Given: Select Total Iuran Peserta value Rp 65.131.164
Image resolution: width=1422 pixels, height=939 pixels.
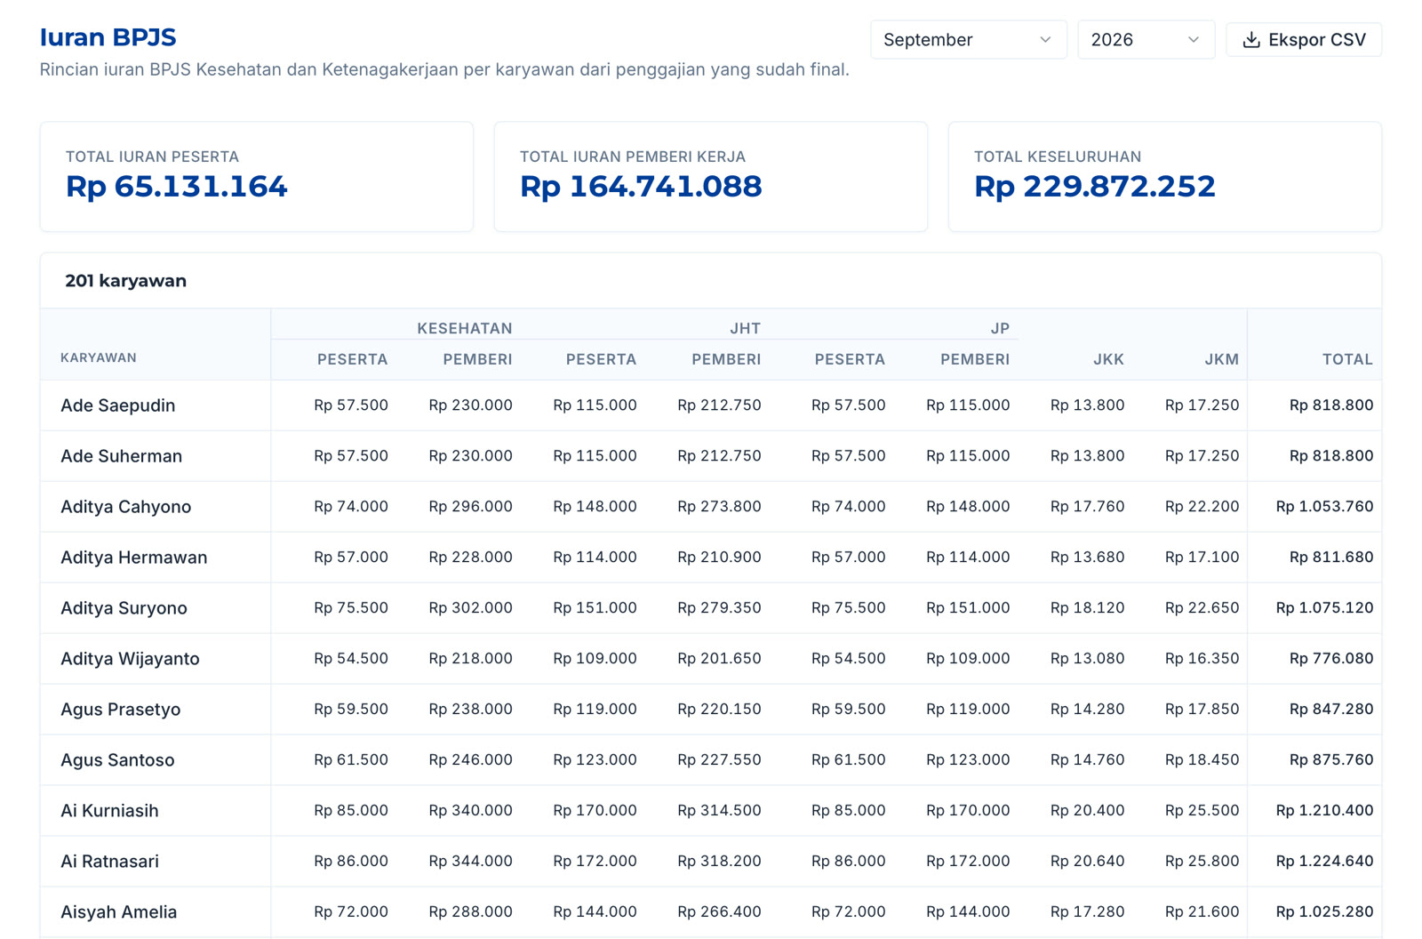Looking at the screenshot, I should (176, 187).
